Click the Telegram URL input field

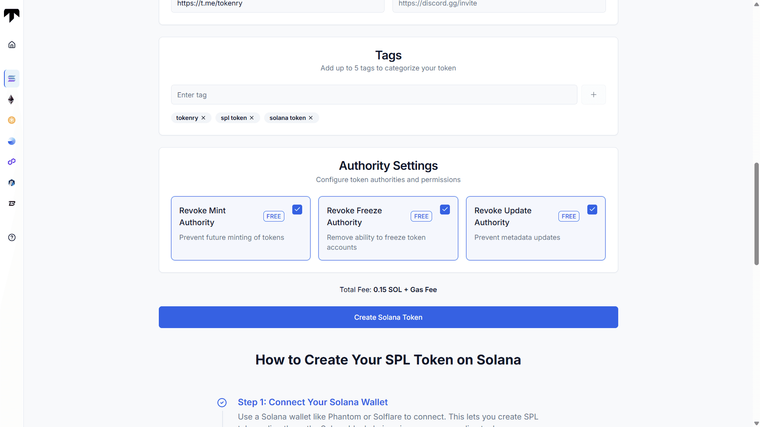pyautogui.click(x=277, y=4)
